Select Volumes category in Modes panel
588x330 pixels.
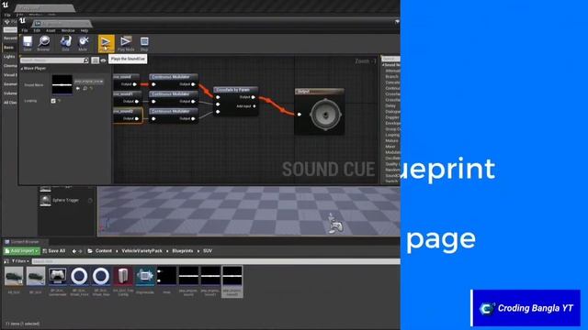[x=10, y=93]
